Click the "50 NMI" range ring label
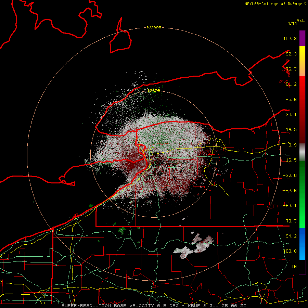 pos(154,90)
